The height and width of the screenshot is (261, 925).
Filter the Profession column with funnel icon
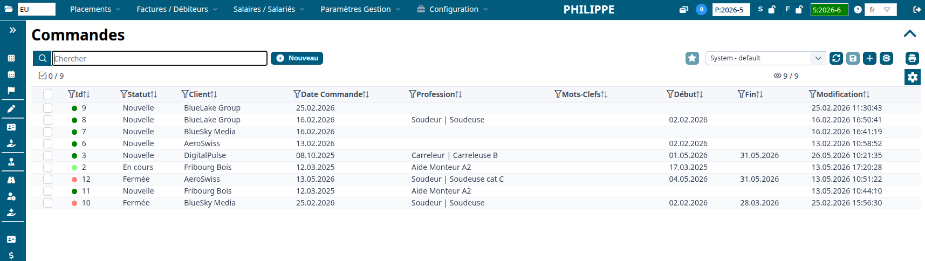click(413, 94)
